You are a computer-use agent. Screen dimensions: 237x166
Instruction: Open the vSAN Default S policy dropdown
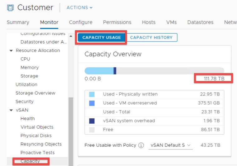point(171,145)
